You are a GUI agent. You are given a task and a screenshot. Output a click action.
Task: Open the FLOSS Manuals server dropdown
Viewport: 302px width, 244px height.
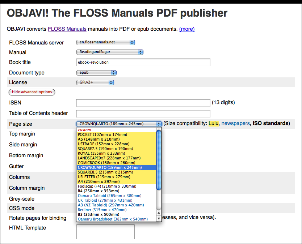click(105, 42)
